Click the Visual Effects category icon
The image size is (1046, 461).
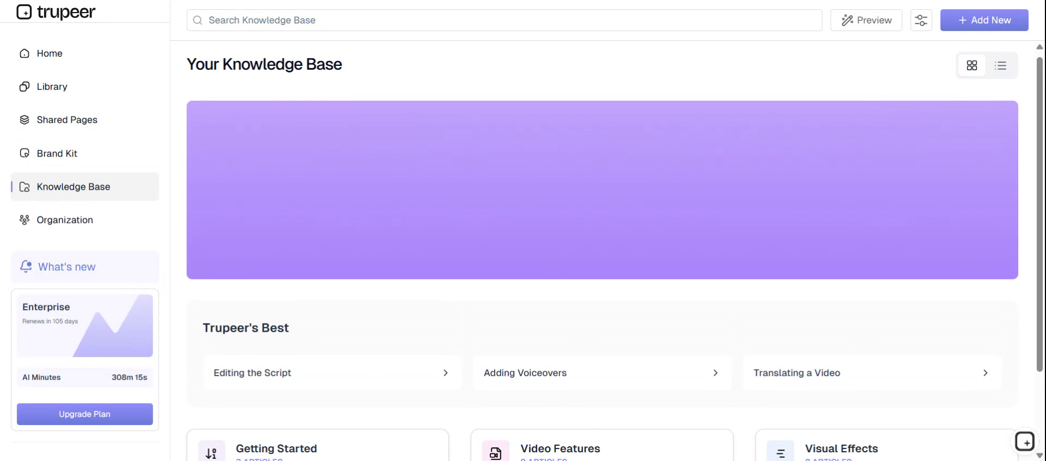coord(780,453)
